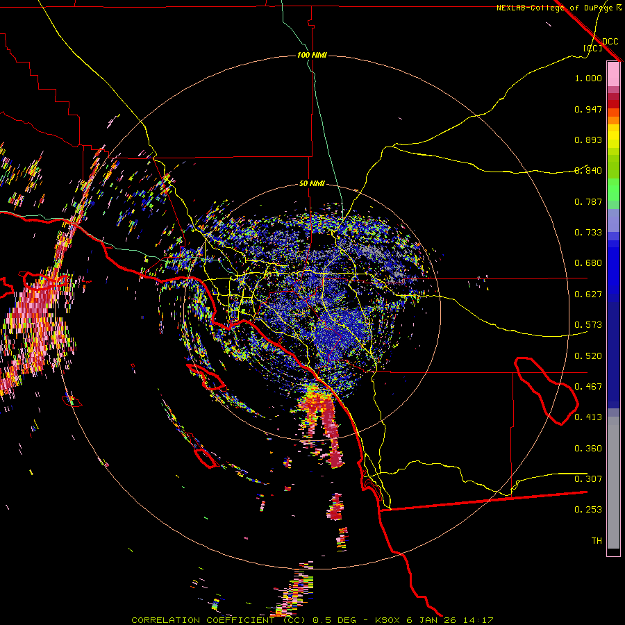Image resolution: width=625 pixels, height=625 pixels.
Task: Click the 0.467 value on the color scale
Action: 588,387
